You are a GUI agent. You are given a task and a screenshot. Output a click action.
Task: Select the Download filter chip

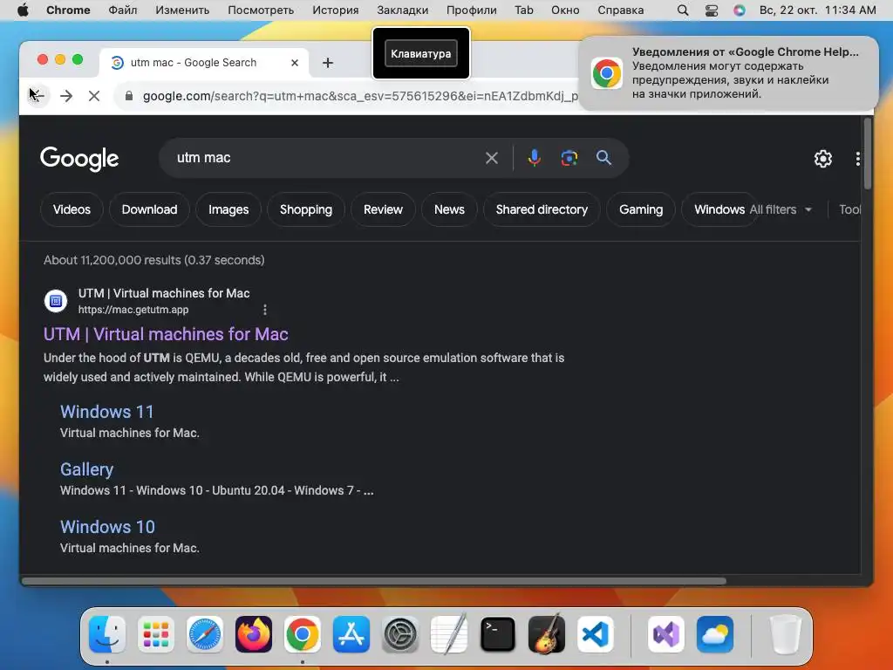(x=149, y=209)
